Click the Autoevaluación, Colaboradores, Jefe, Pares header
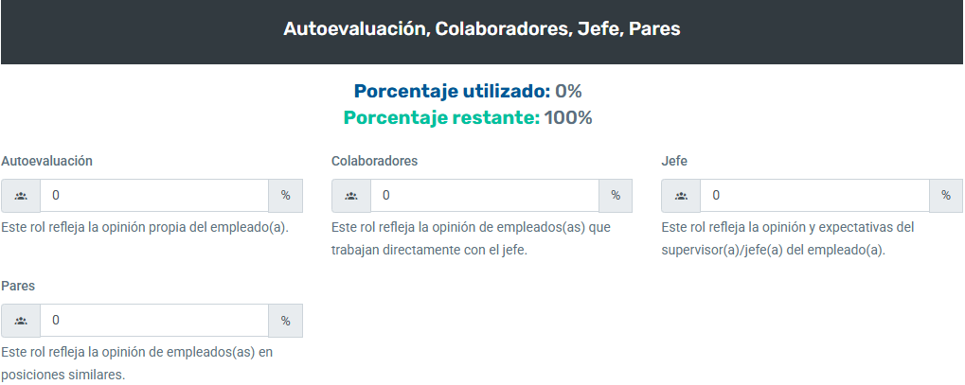This screenshot has height=385, width=965. click(x=482, y=29)
